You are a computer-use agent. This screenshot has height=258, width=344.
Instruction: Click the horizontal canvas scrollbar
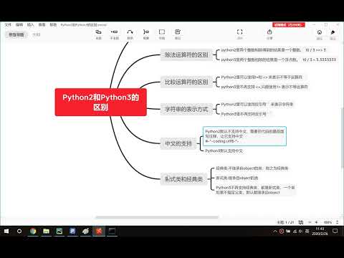157,217
